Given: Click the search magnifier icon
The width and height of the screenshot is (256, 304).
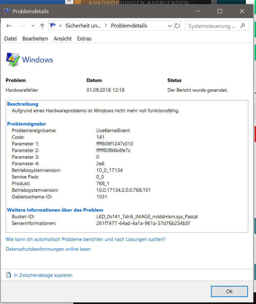Looking at the screenshot, I should tap(242, 26).
